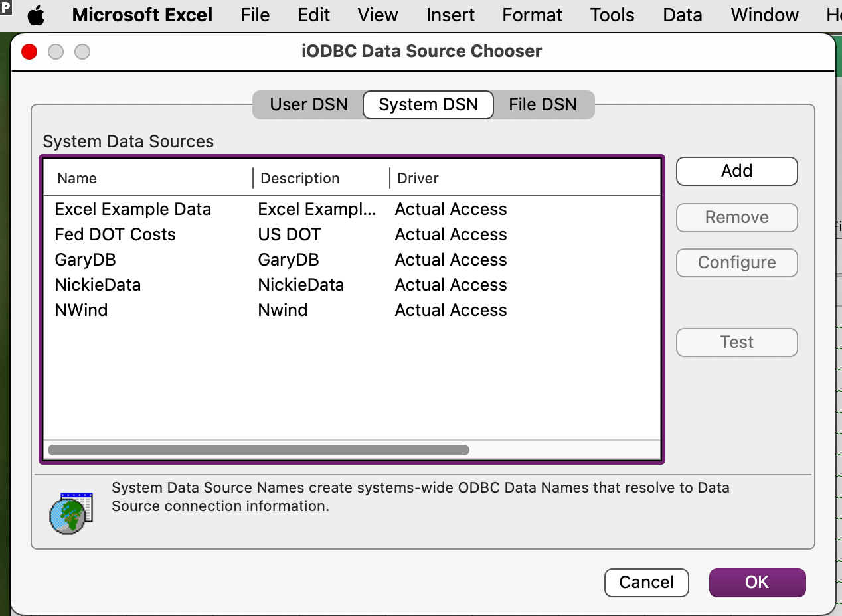Open the Insert menu
842x616 pixels.
(x=450, y=15)
